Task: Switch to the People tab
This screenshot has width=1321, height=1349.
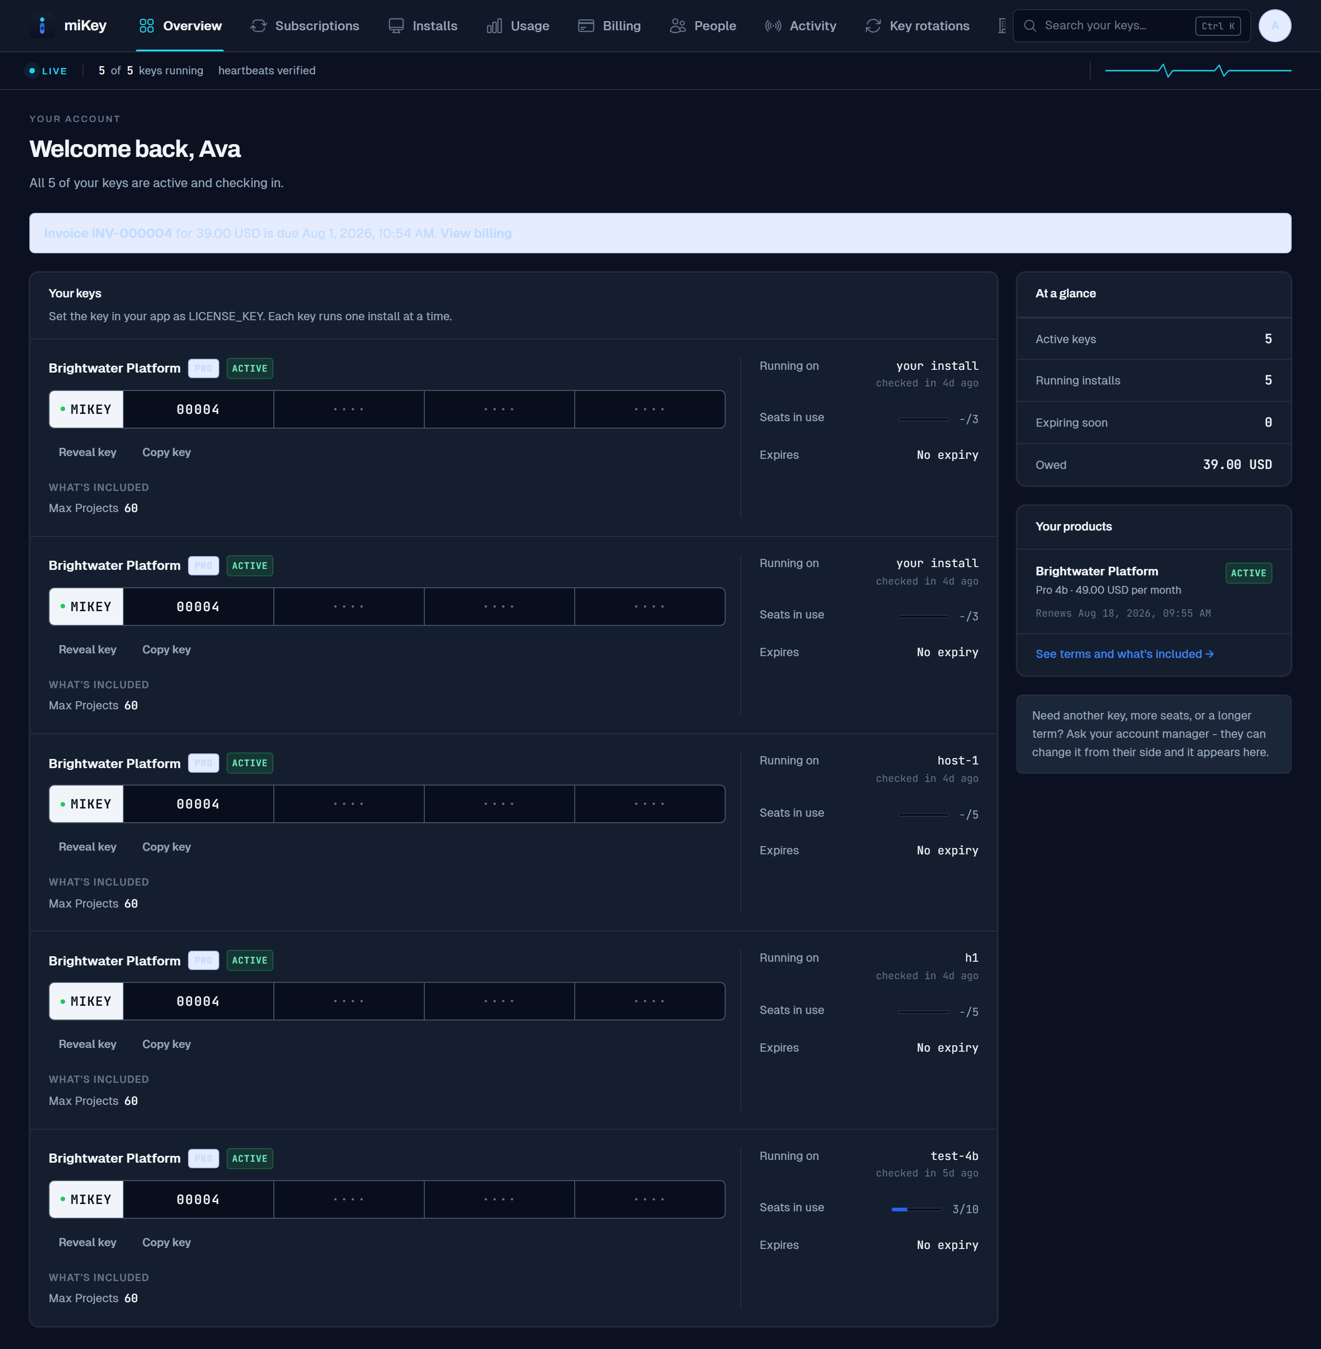Action: click(x=704, y=26)
